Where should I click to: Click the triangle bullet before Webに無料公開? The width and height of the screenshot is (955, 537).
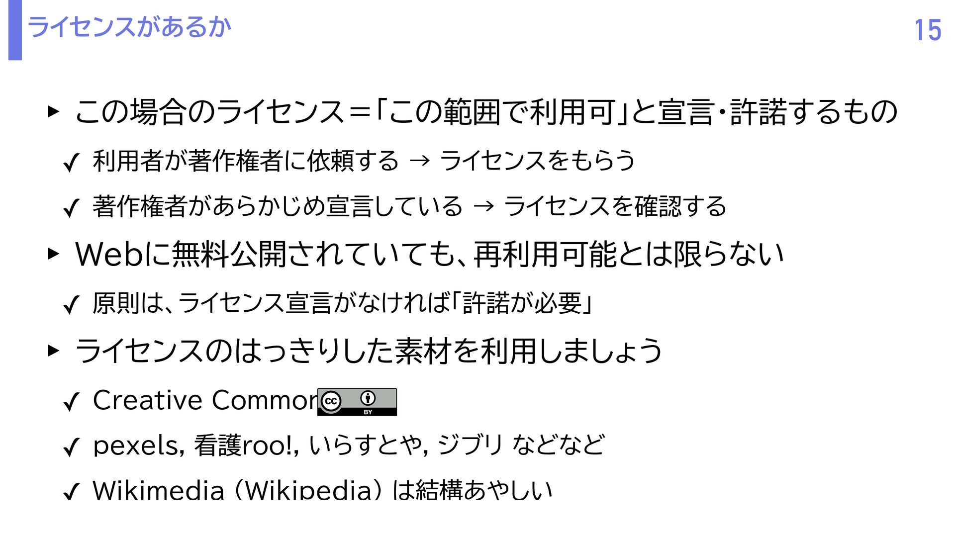(53, 255)
